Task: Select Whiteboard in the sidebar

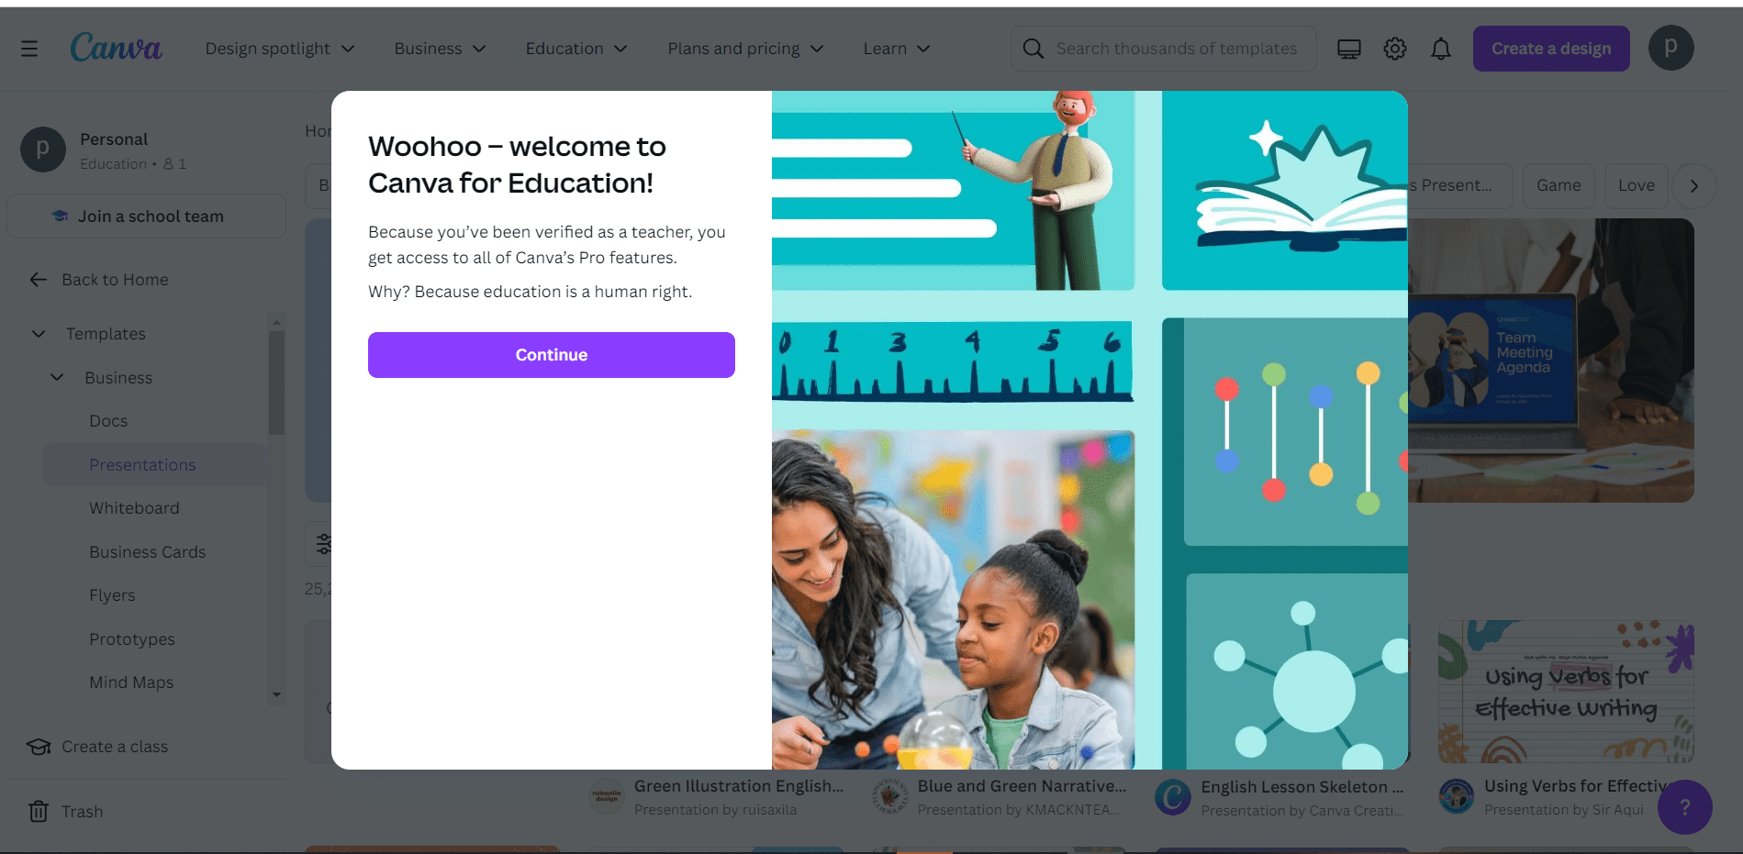Action: (134, 508)
